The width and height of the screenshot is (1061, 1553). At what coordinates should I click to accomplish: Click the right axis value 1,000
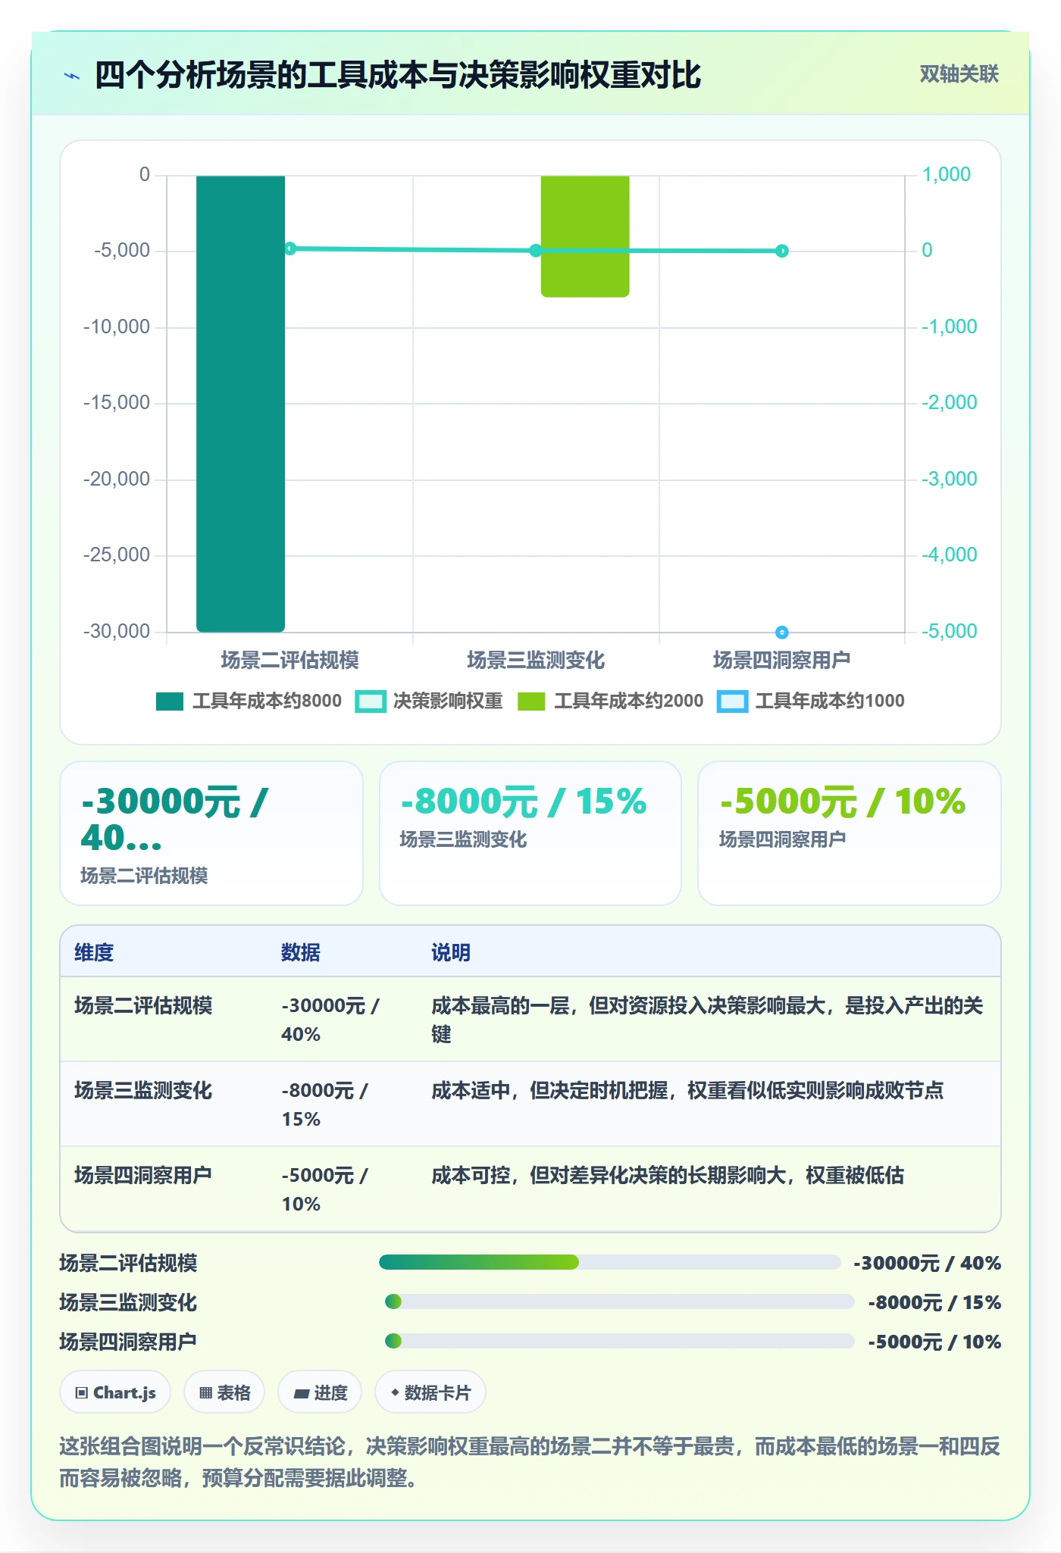coord(946,175)
